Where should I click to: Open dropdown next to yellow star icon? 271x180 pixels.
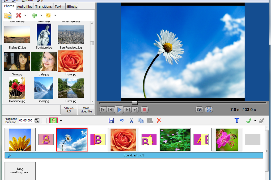pyautogui.click(x=55, y=15)
